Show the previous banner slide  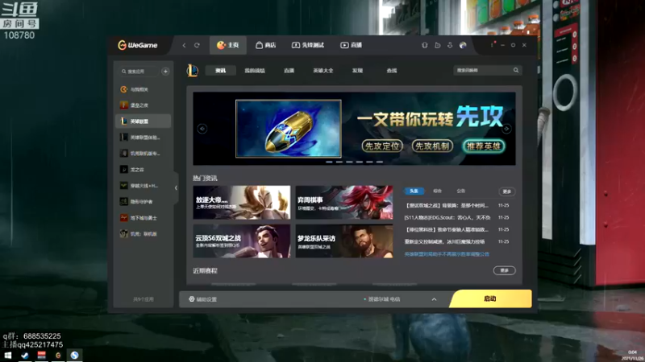point(202,129)
